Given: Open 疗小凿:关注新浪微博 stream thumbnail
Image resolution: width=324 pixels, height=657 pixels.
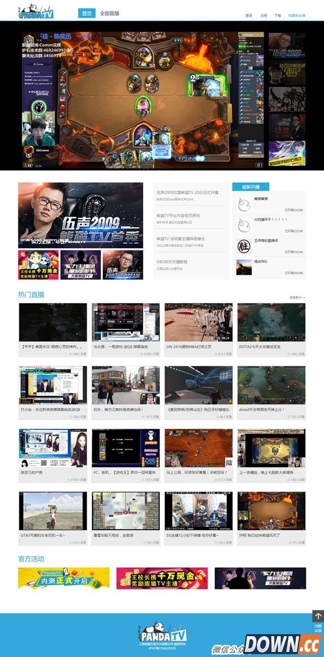Looking at the screenshot, I should pyautogui.click(x=53, y=385).
